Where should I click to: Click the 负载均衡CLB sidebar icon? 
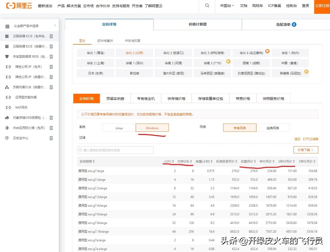coord(7,87)
